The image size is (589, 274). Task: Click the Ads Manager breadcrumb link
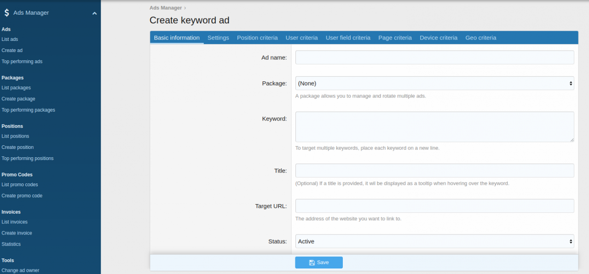coord(165,8)
